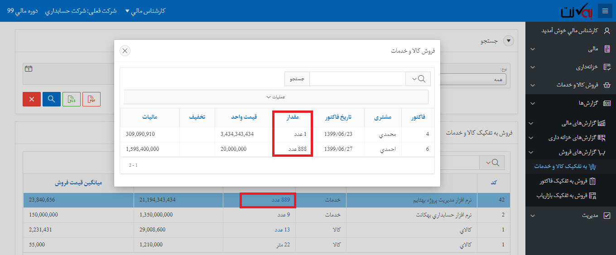Collapse the جستجو panel toggle arrow
Image resolution: width=616 pixels, height=255 pixels.
(x=509, y=41)
